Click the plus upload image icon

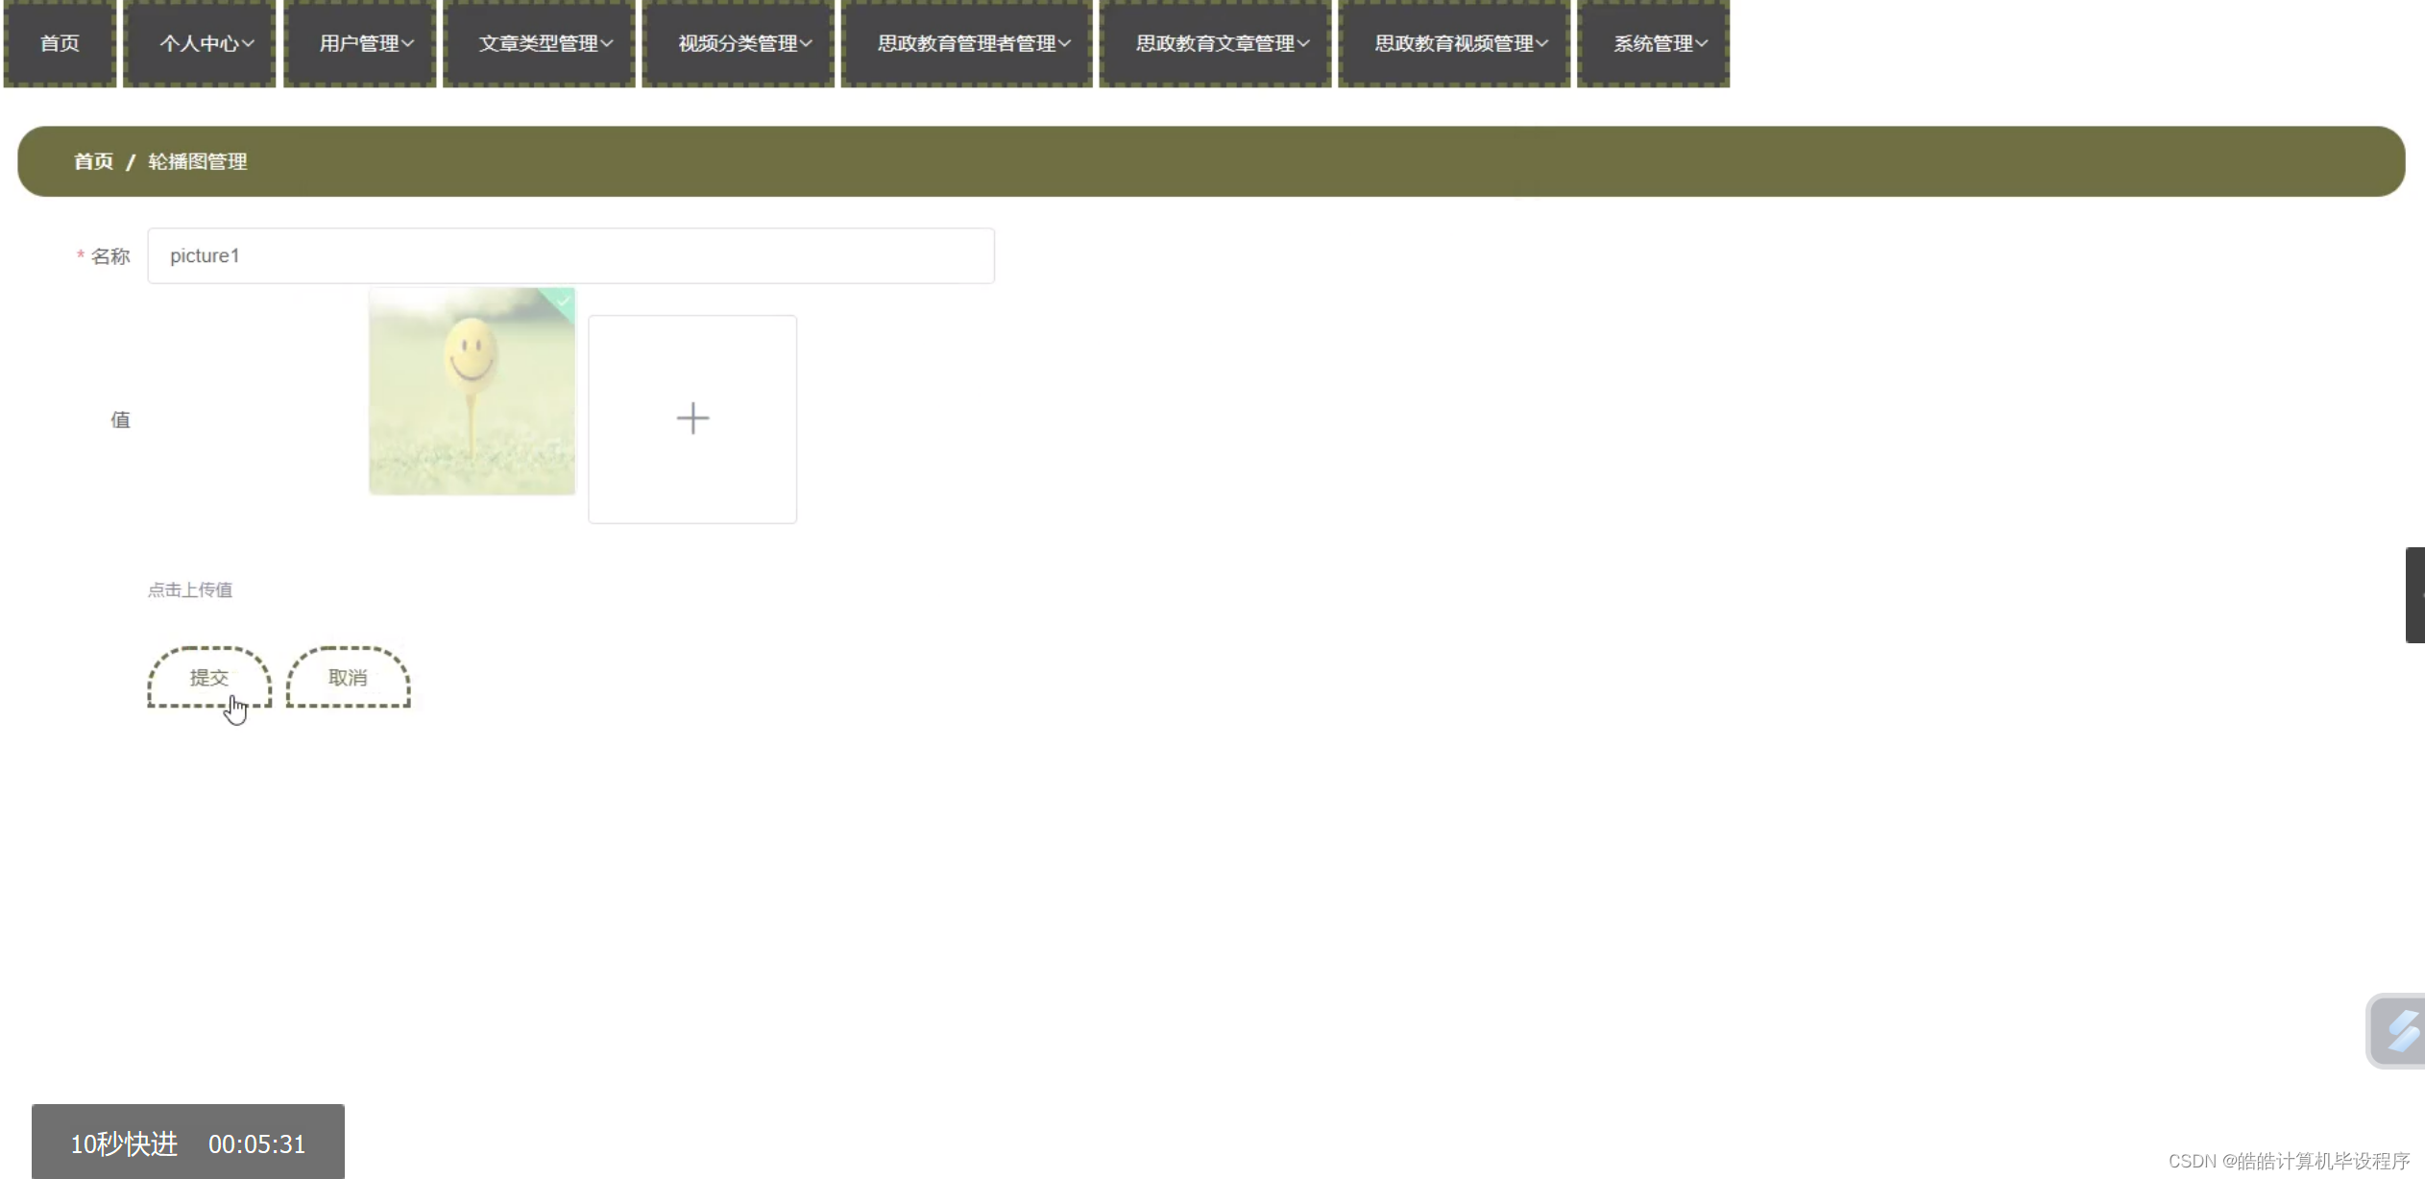pyautogui.click(x=691, y=419)
